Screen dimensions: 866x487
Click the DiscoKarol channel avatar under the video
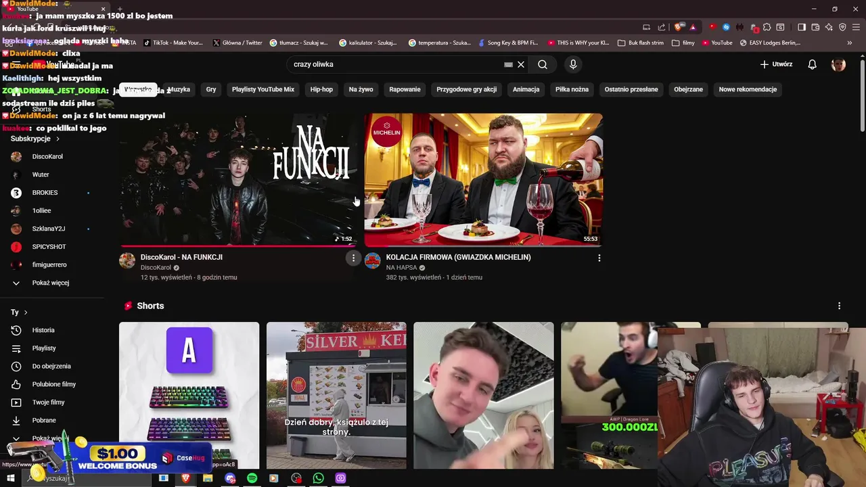tap(127, 261)
